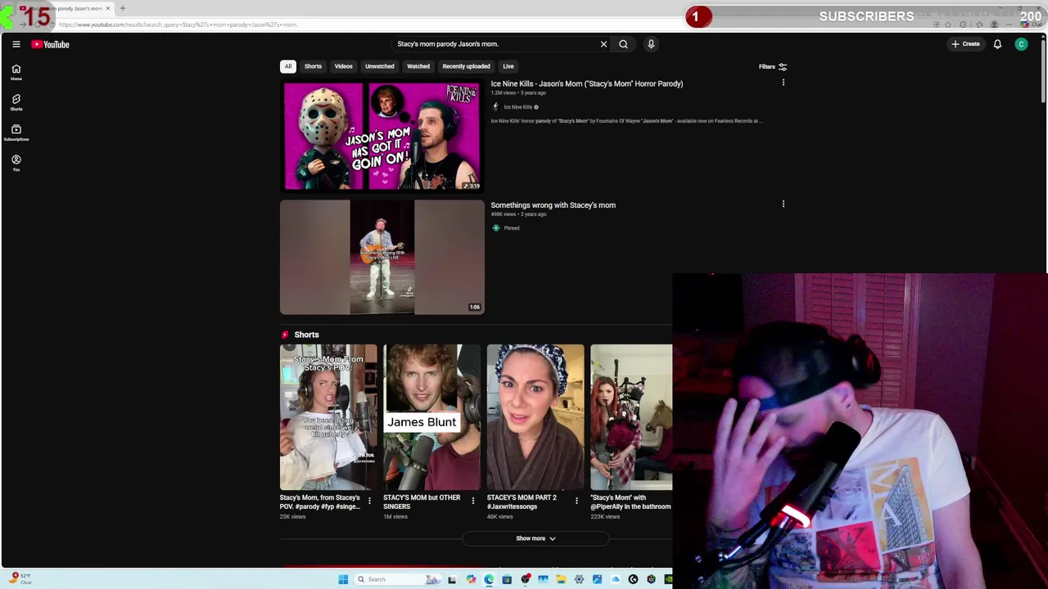
Task: Close the current browser tab
Action: 107,8
